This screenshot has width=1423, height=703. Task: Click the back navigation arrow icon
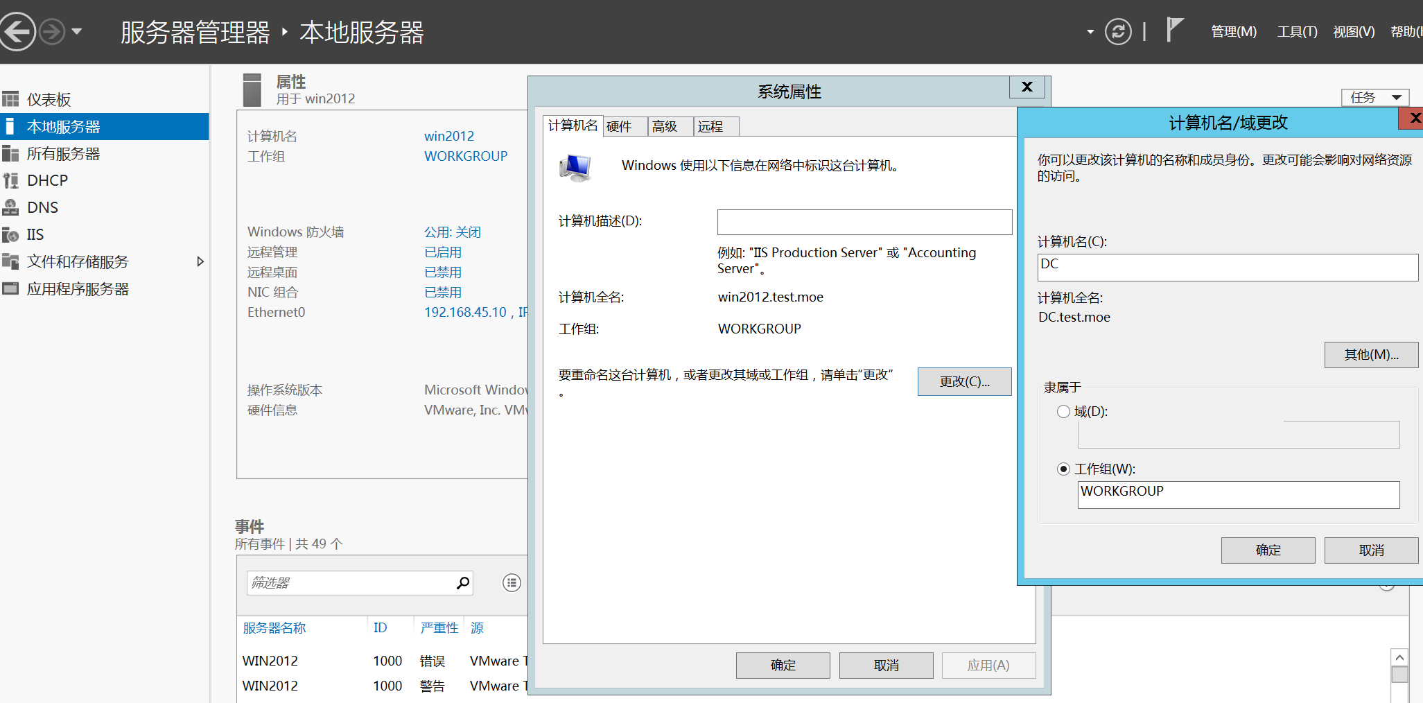(x=17, y=32)
